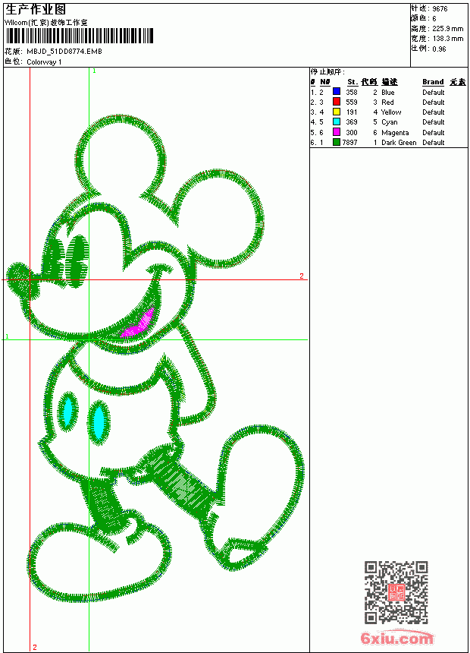Click the stitch count '191' in Yellow row
Image resolution: width=470 pixels, height=653 pixels.
[352, 112]
